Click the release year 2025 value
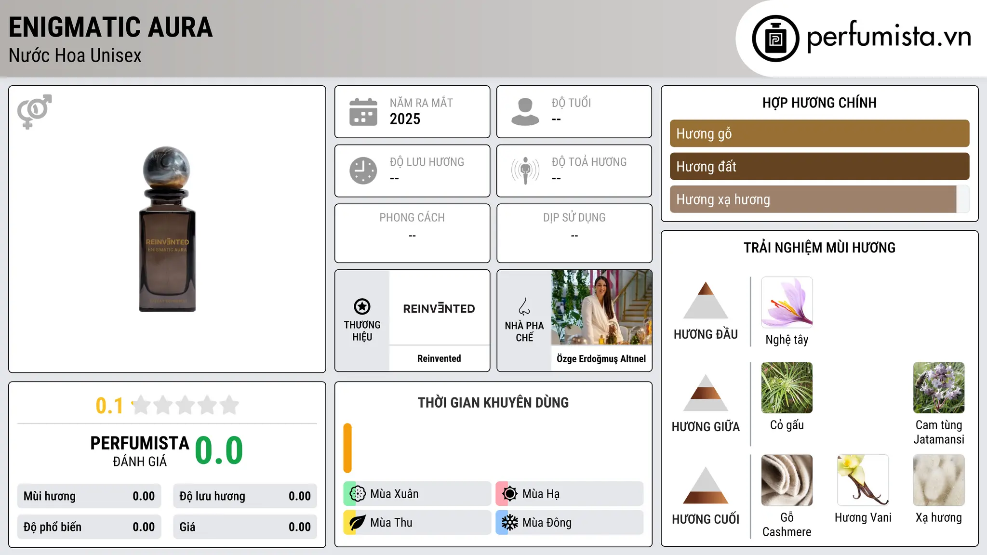The height and width of the screenshot is (555, 987). coord(405,119)
